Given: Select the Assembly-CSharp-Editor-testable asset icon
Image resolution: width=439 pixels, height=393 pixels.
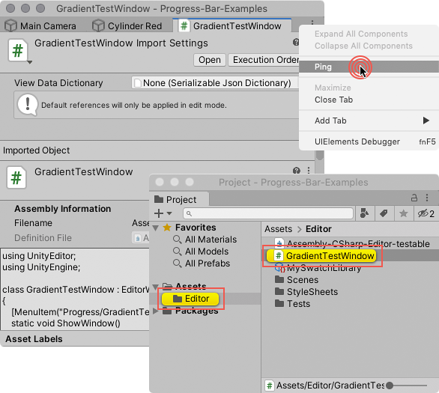Looking at the screenshot, I should click(x=279, y=243).
